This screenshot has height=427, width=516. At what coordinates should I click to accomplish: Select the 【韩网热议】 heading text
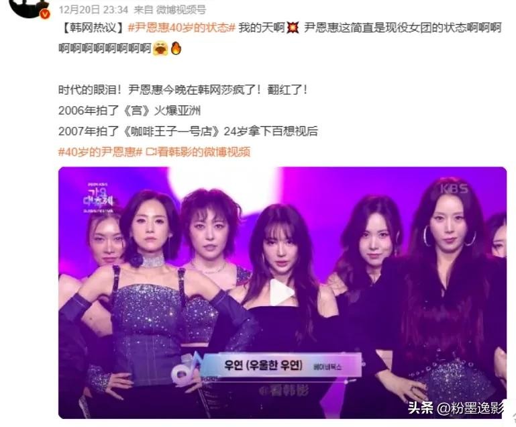(x=93, y=28)
